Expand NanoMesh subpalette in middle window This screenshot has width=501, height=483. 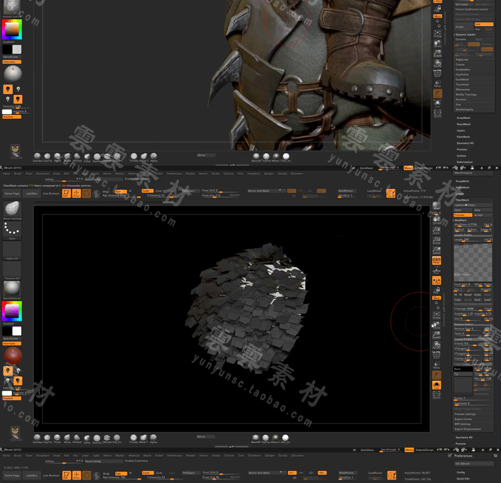463,188
